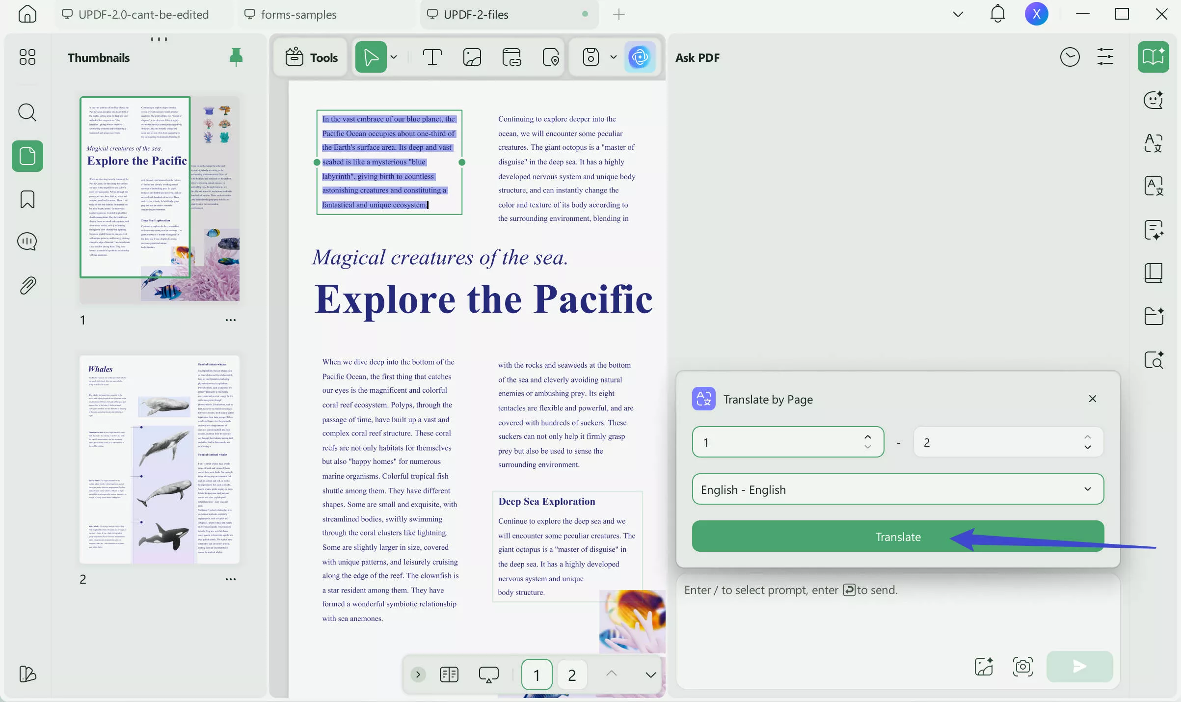This screenshot has height=702, width=1181.
Task: Open the AI summarize tool in right sidebar
Action: [1154, 230]
